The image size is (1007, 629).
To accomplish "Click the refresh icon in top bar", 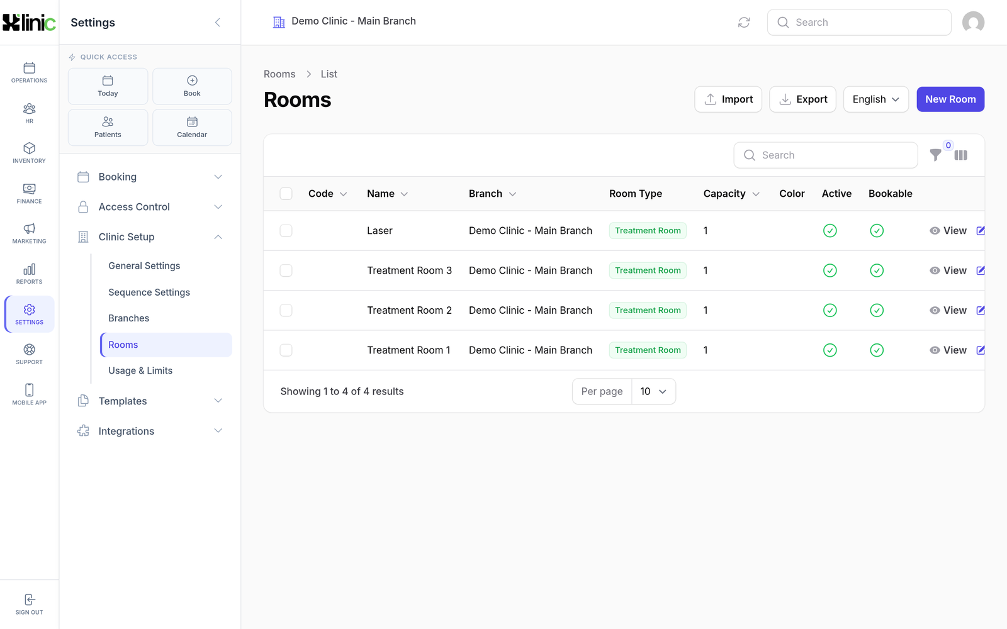I will (x=744, y=22).
